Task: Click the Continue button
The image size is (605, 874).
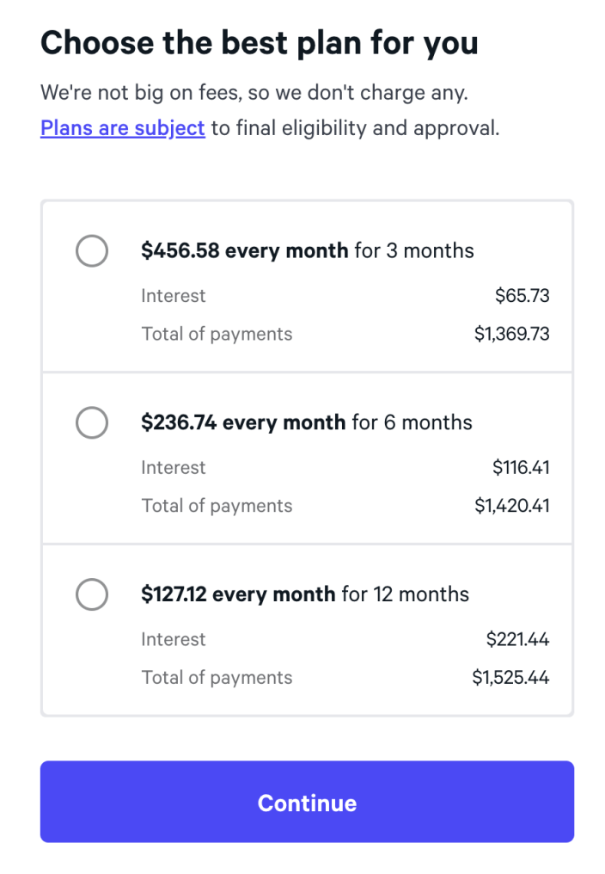Action: click(x=307, y=802)
